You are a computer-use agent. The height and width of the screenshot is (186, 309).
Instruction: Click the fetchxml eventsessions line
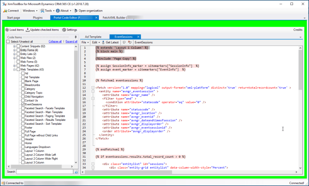(x=119, y=80)
